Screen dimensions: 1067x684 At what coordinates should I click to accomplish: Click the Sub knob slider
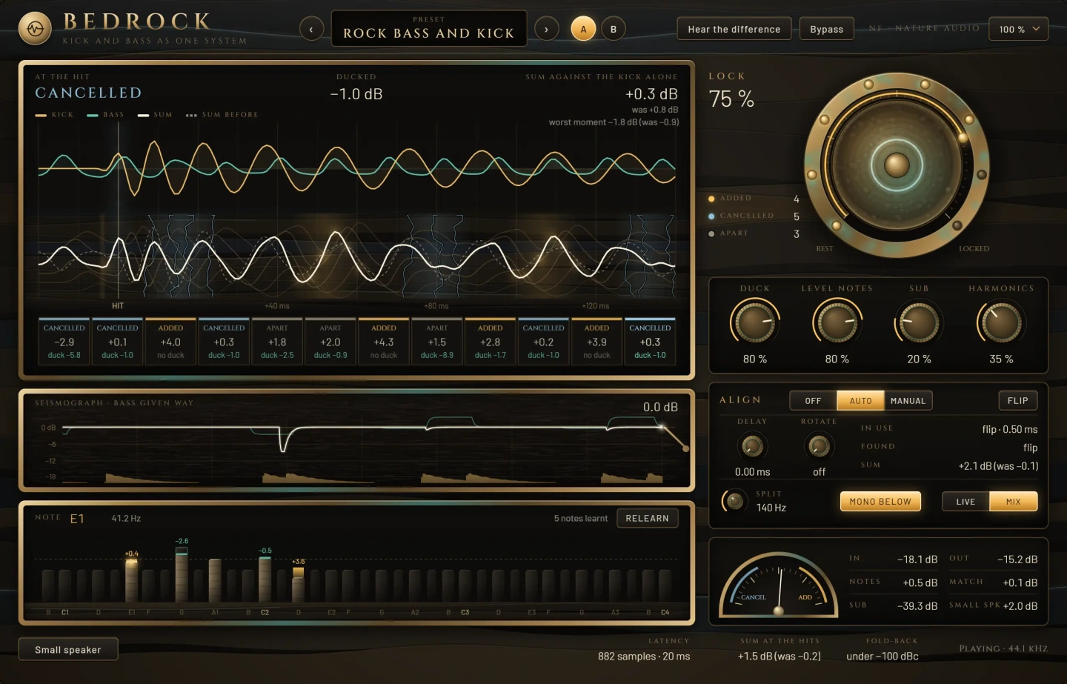tap(919, 322)
